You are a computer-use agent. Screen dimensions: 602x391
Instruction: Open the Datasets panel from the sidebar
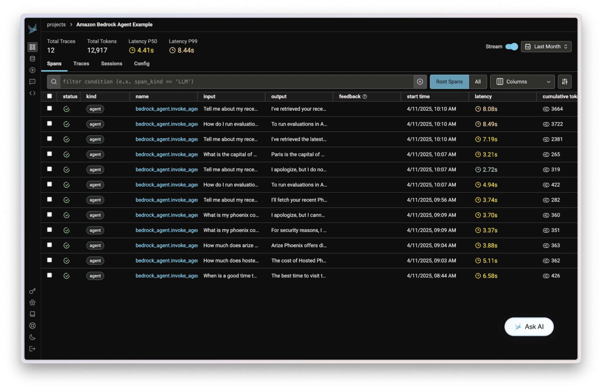point(32,59)
